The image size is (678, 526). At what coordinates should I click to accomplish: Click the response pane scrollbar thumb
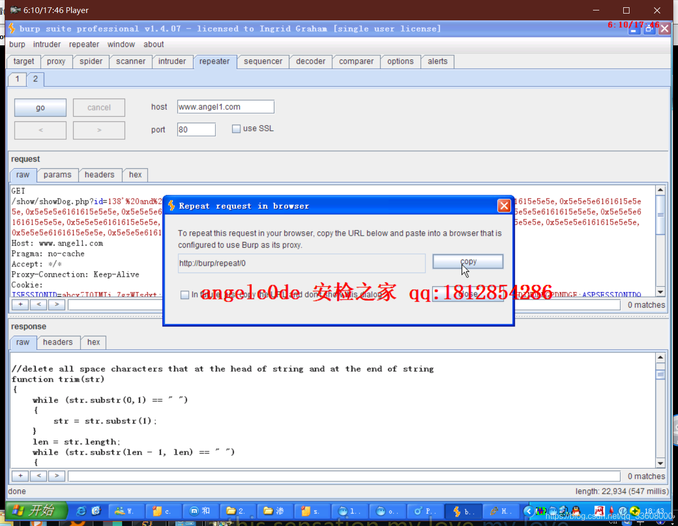660,374
